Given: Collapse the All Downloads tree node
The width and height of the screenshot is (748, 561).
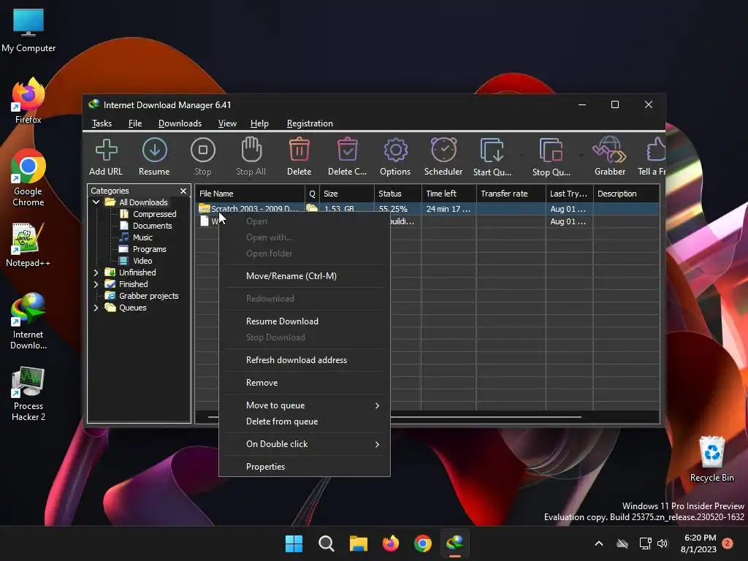Looking at the screenshot, I should [x=96, y=202].
